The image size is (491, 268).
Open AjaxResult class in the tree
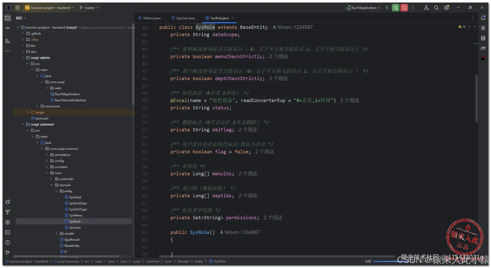click(70, 239)
